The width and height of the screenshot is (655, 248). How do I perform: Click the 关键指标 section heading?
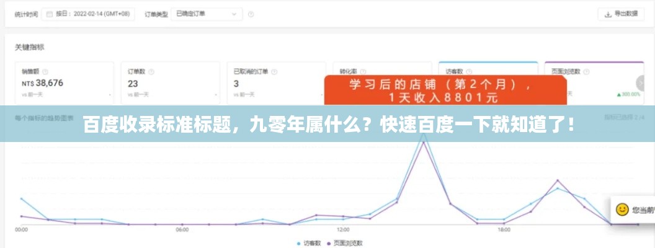(29, 47)
